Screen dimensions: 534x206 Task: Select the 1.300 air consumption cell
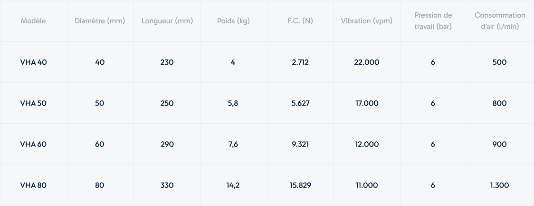point(500,185)
